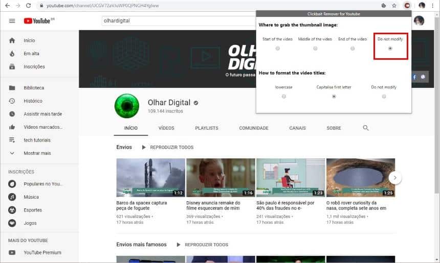
Task: Open Histórico clock icon
Action: 12,101
